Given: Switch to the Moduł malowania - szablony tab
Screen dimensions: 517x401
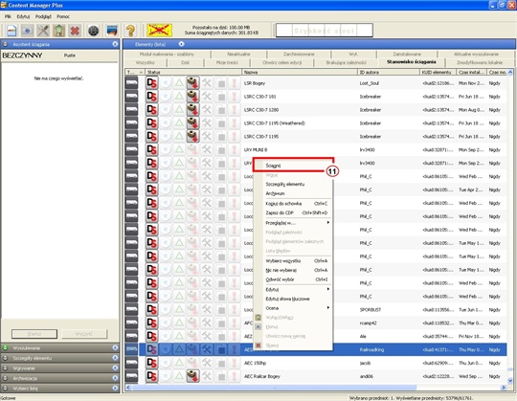Looking at the screenshot, I should 167,54.
